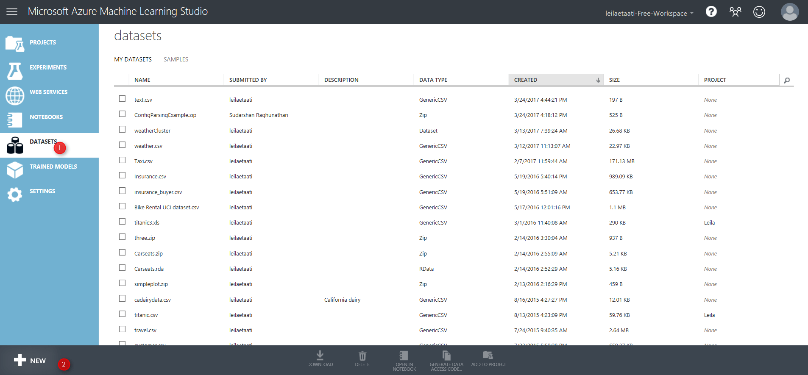Open the help question mark icon

[x=711, y=11]
